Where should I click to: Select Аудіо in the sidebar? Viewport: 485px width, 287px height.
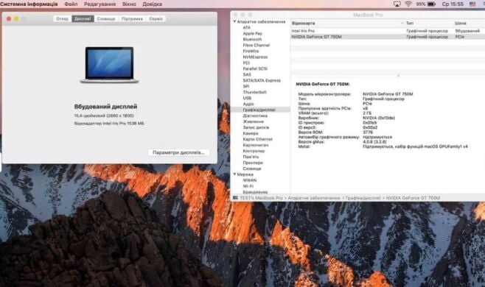(x=248, y=104)
